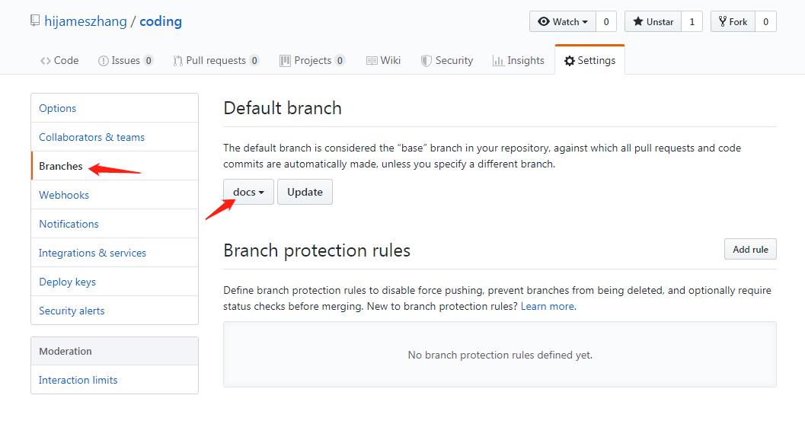Open the Projects tab
805x424 pixels.
tap(312, 61)
